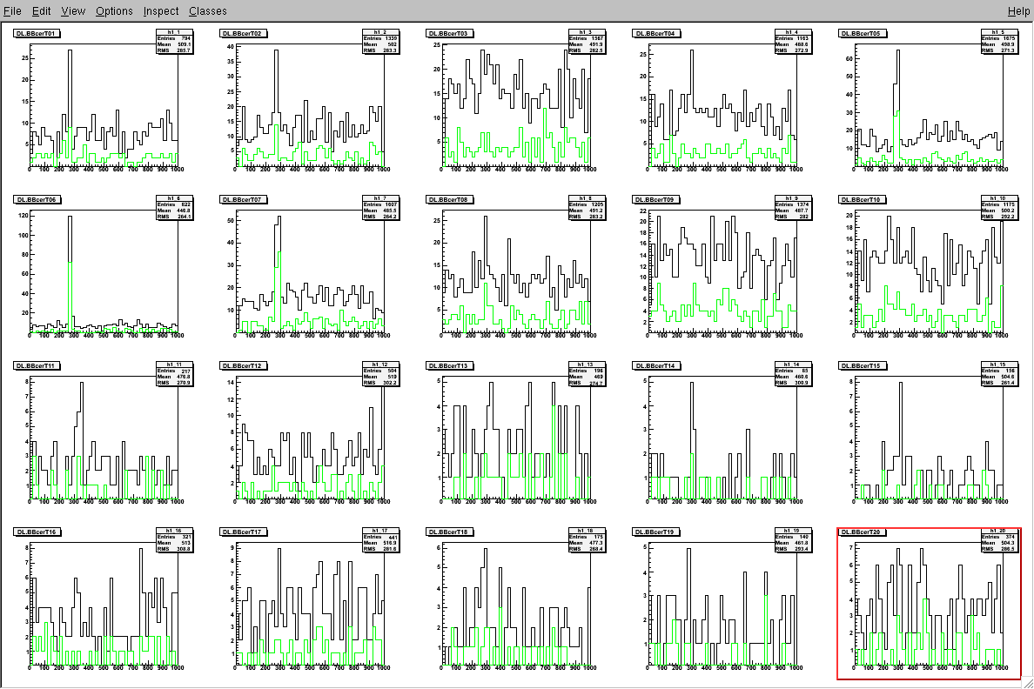Click the h1_19 statistics box
The height and width of the screenshot is (689, 1034).
(x=793, y=539)
